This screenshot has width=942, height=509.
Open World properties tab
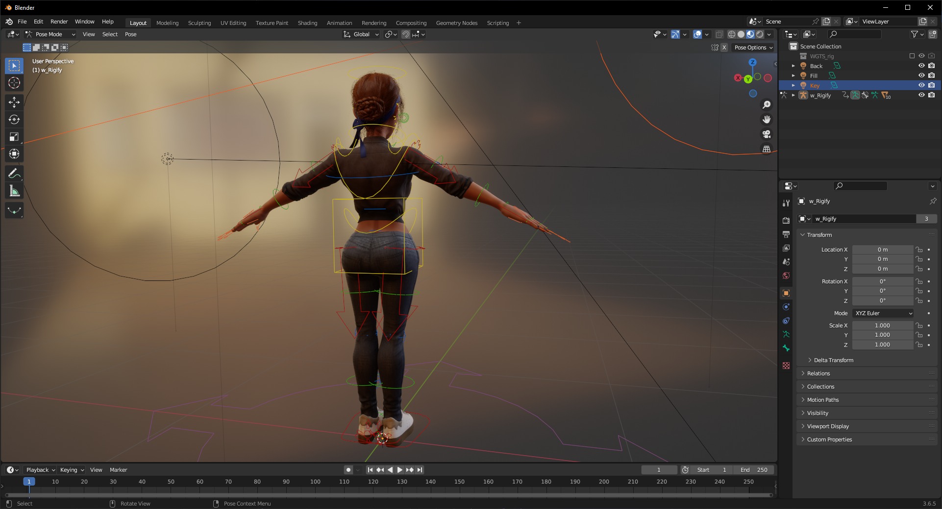click(786, 276)
